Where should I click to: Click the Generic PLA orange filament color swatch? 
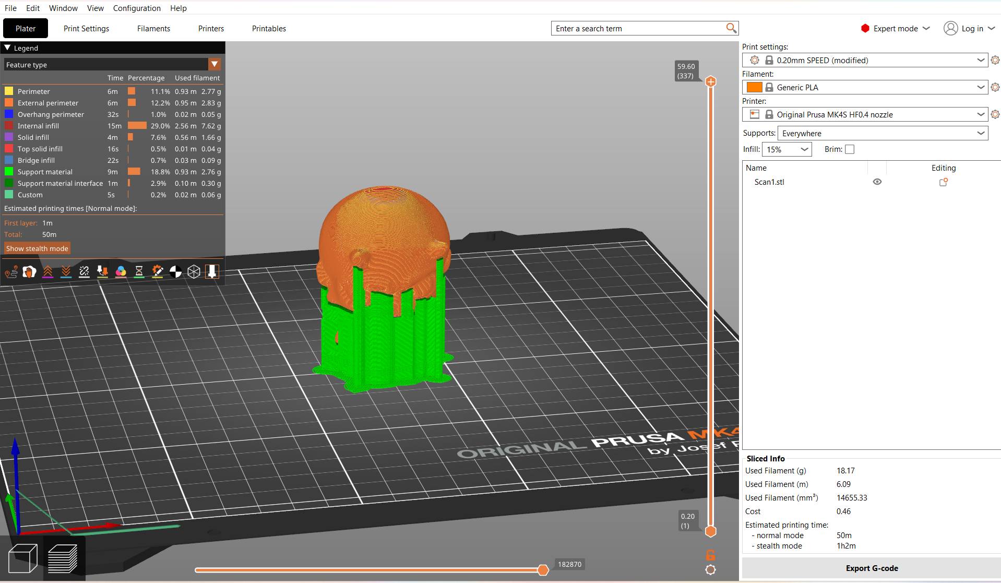[x=754, y=88]
